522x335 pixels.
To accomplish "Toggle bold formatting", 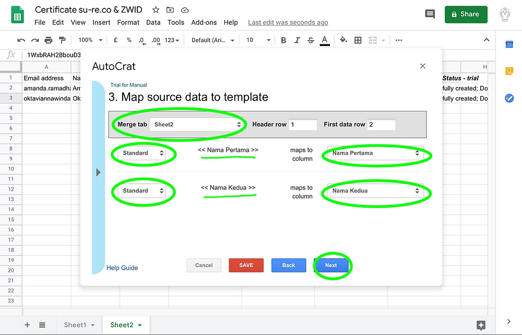I will click(x=283, y=40).
